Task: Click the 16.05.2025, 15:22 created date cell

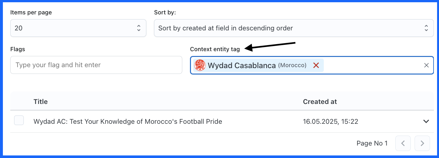Action: point(331,122)
